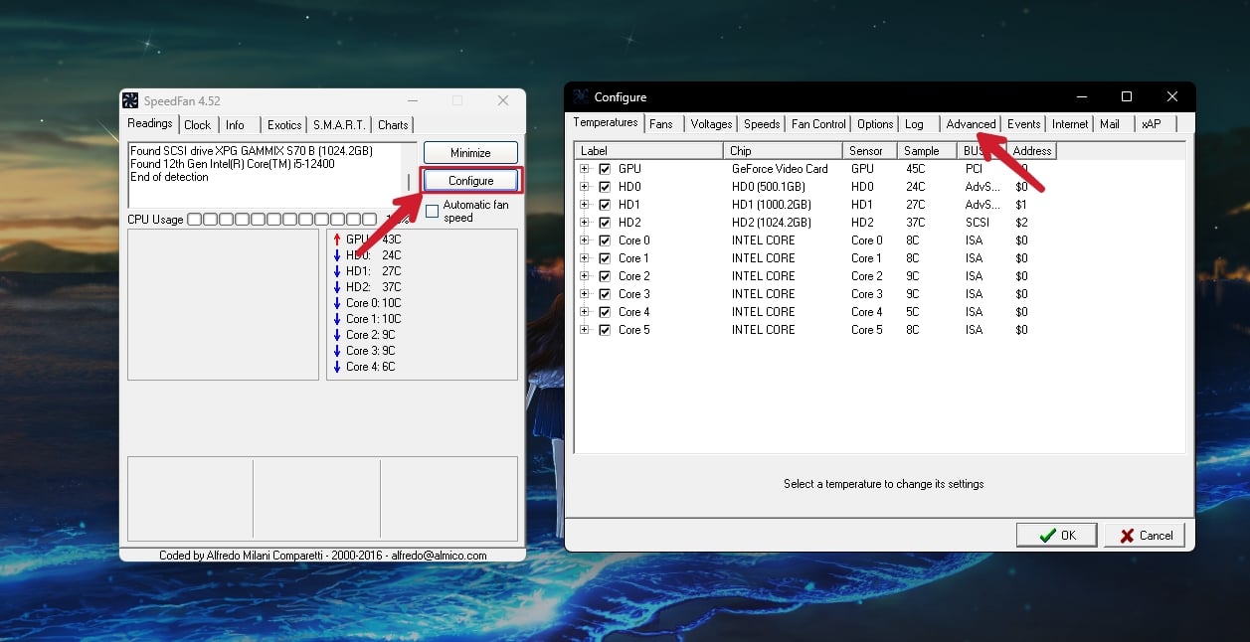Image resolution: width=1250 pixels, height=642 pixels.
Task: Uncheck the HD0 temperature checkbox
Action: [605, 187]
